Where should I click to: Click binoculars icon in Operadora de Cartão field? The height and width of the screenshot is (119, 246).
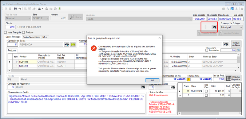point(173,87)
